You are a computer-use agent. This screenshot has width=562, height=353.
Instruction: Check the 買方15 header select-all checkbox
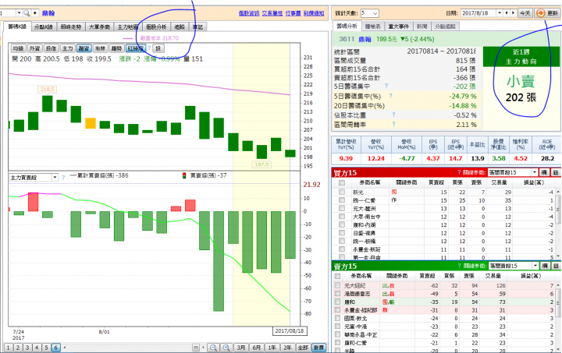tap(342, 183)
